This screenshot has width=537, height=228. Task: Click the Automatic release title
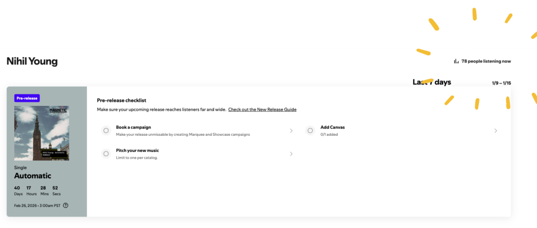33,176
